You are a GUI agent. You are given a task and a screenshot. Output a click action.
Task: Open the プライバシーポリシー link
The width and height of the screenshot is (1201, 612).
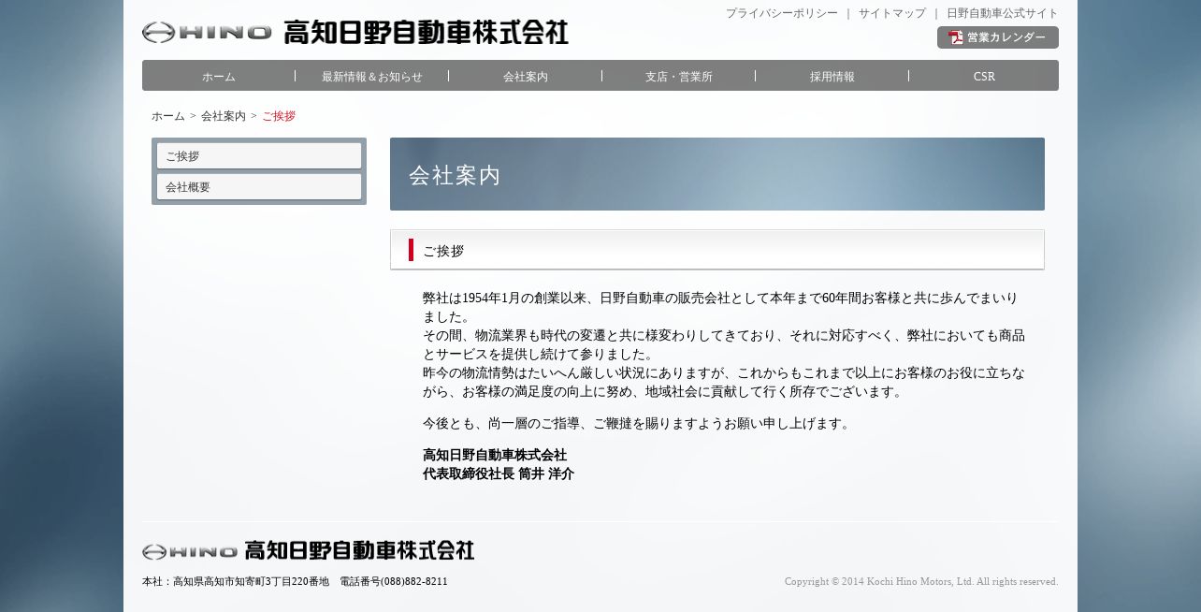pos(782,13)
